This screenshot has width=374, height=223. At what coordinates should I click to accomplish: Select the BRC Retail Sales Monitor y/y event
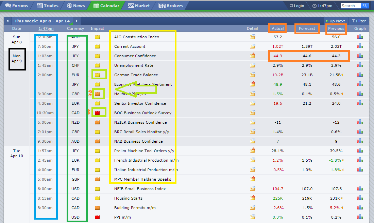coord(141,132)
